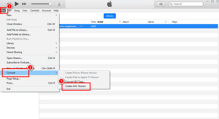This screenshot has height=119, width=219.
Task: Expand the Devices submenu
Action: click(x=30, y=48)
